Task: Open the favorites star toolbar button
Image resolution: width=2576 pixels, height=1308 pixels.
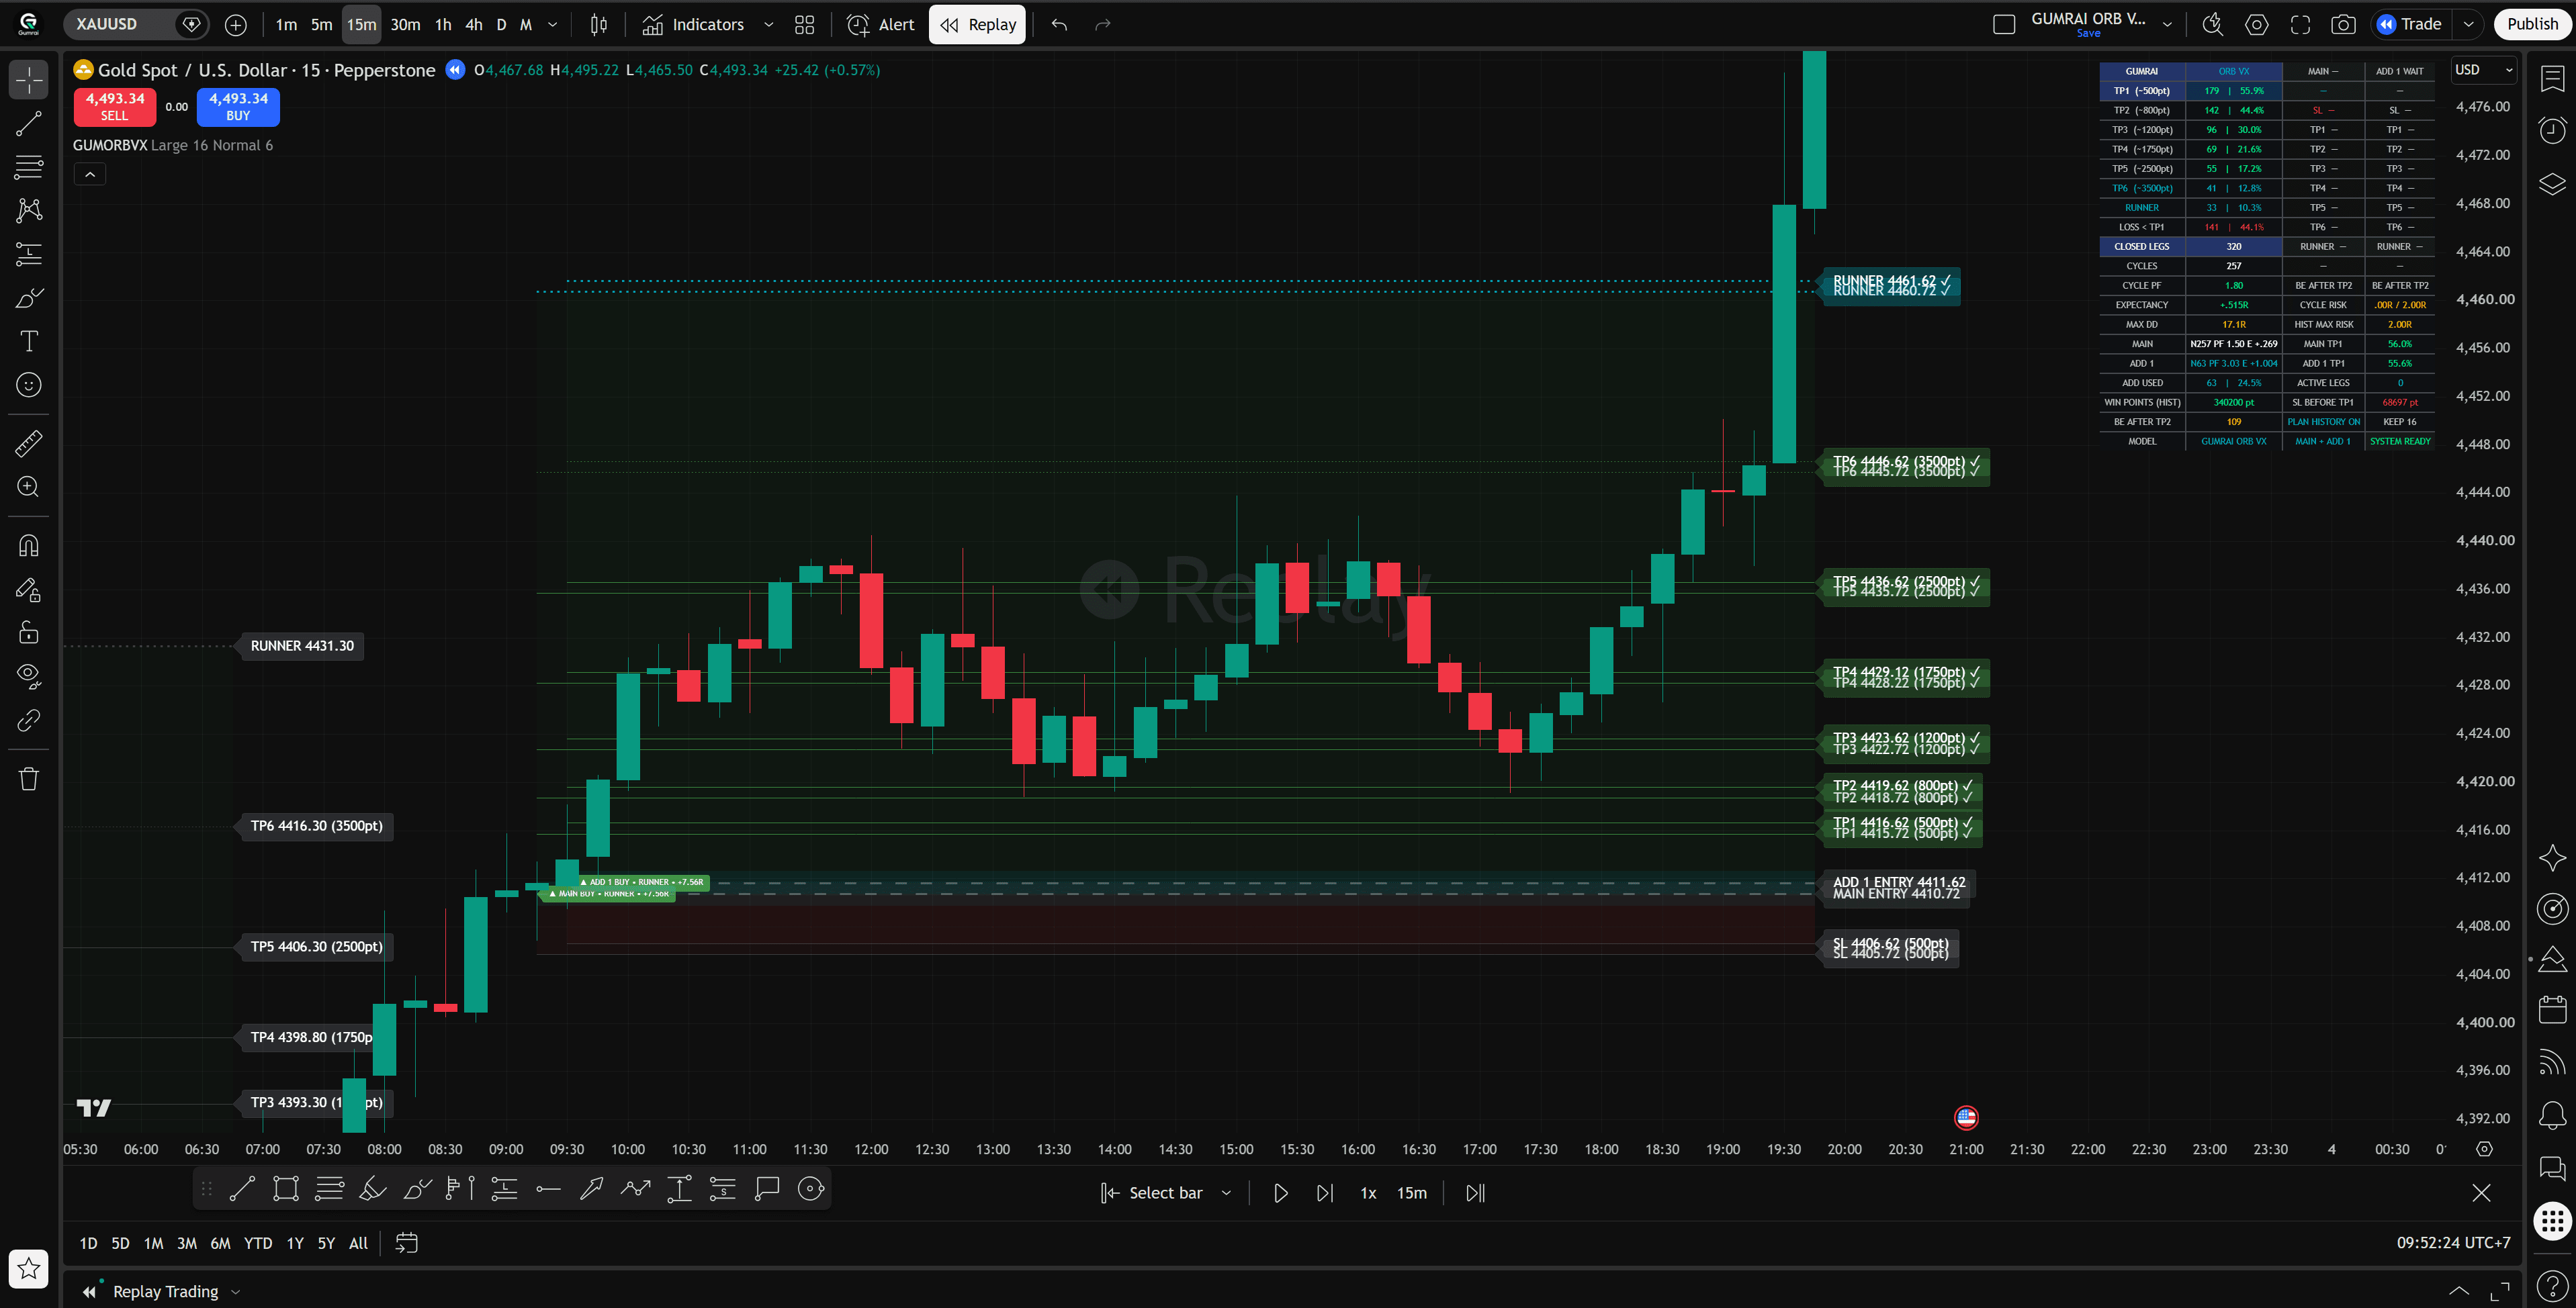Action: [x=29, y=1269]
